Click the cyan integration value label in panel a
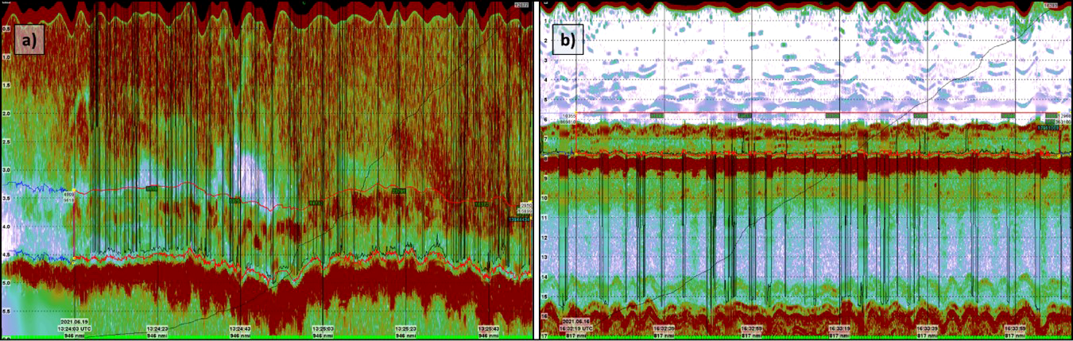This screenshot has width=1073, height=341. (x=520, y=218)
